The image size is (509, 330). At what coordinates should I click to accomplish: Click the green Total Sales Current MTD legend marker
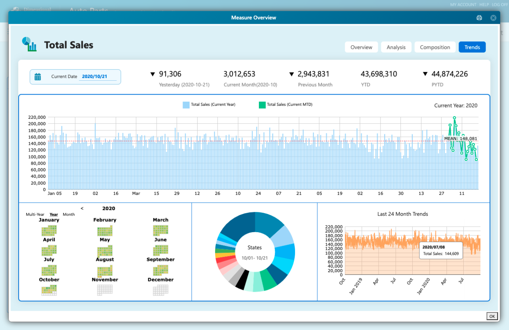point(262,105)
